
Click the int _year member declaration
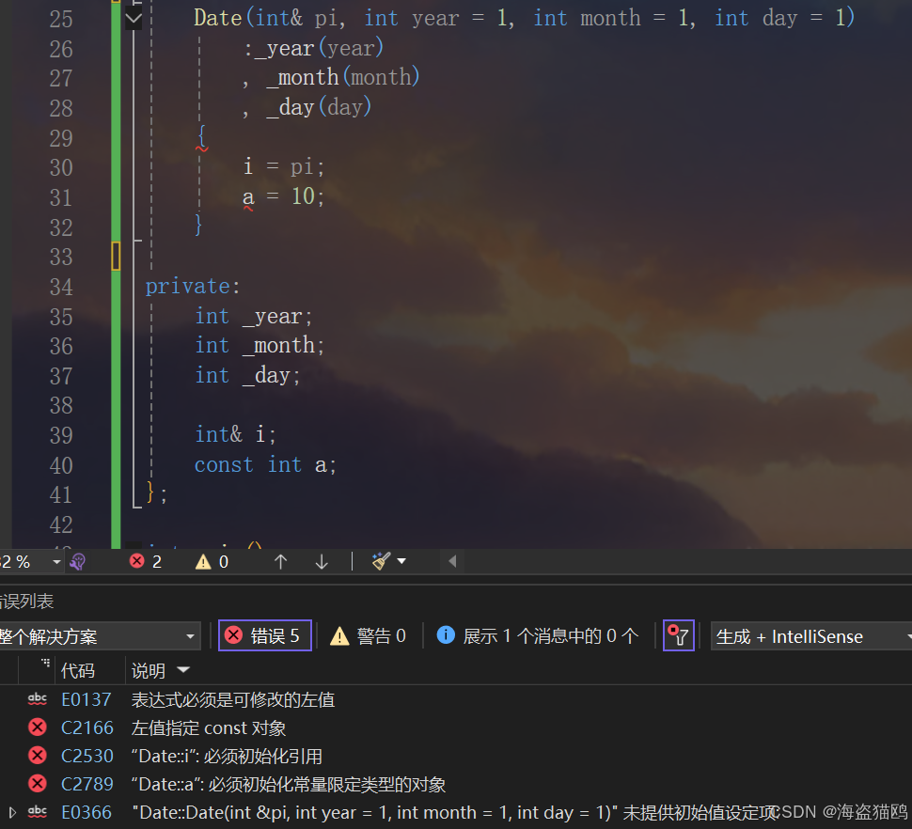pos(254,316)
